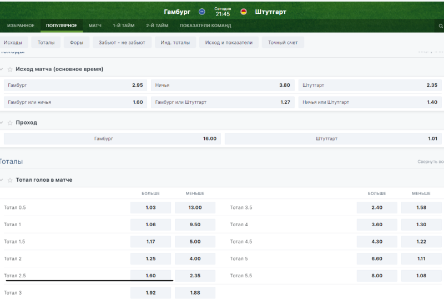Click 'Свернуть все' link beside Тоталы

pyautogui.click(x=431, y=162)
